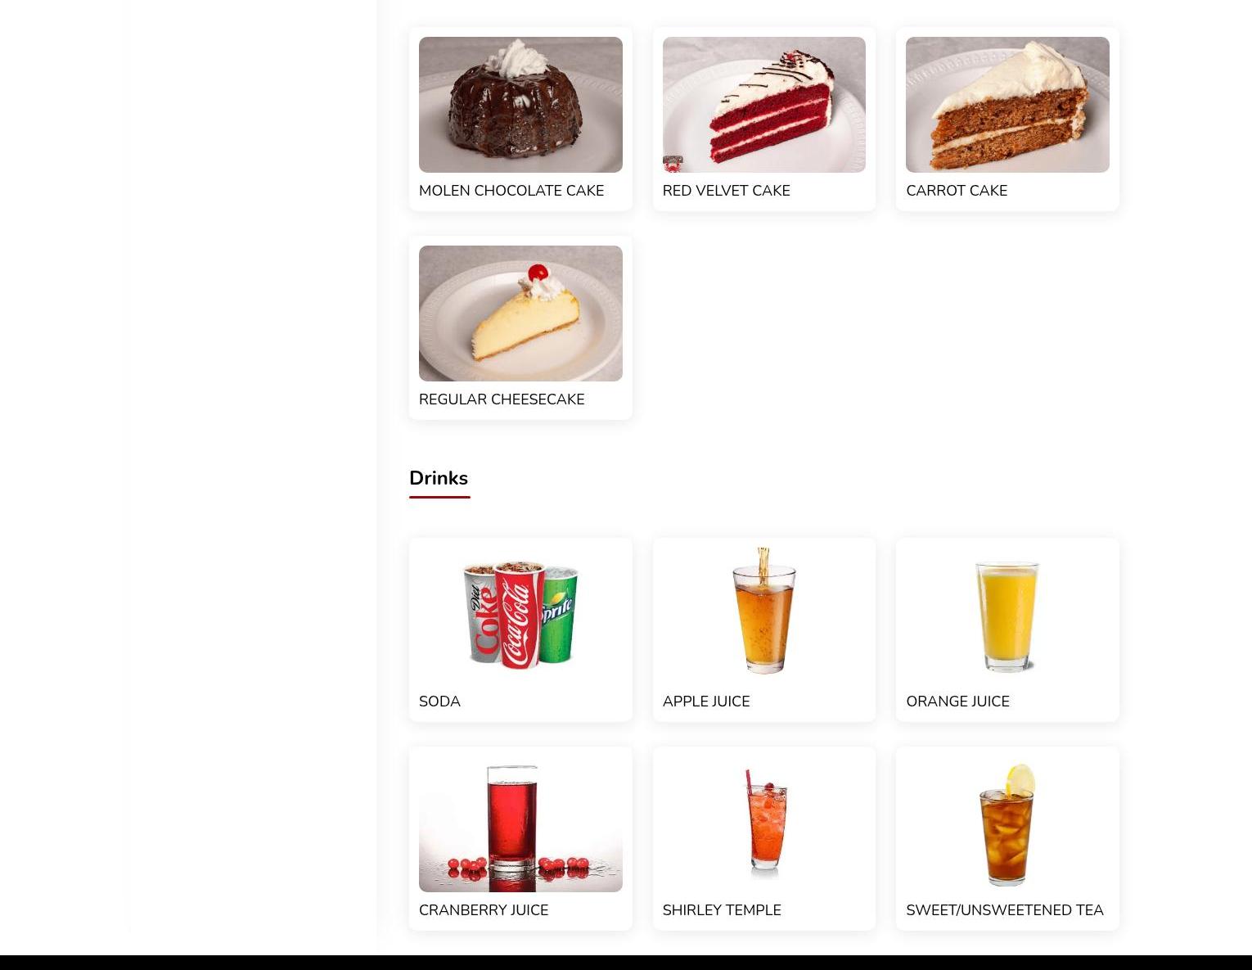Image resolution: width=1252 pixels, height=970 pixels.
Task: Choose the Carrot Cake picture
Action: 1007,105
